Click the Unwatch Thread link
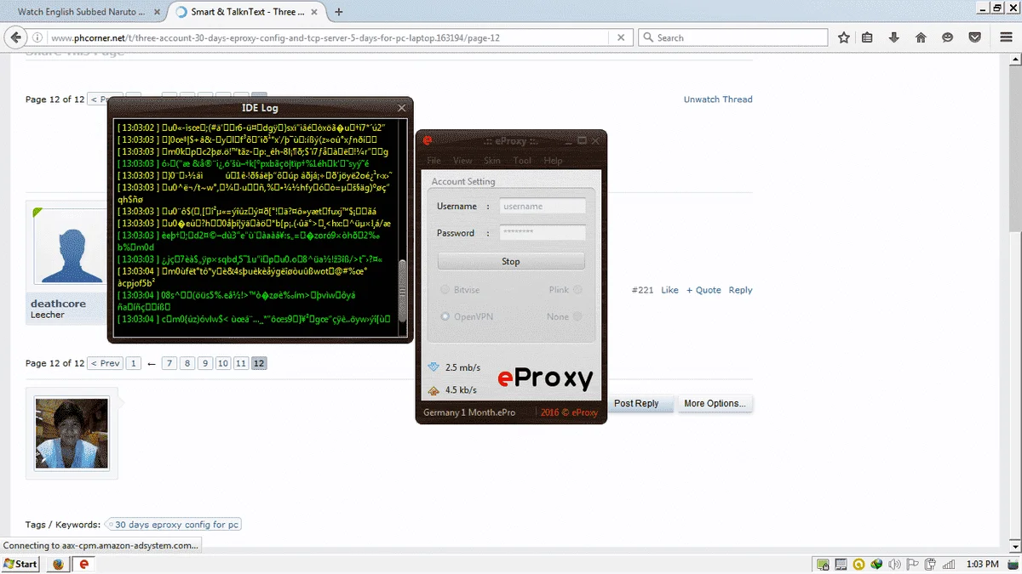The image size is (1022, 574). [x=718, y=99]
